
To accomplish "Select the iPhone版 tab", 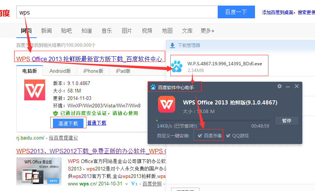I will [93, 71].
